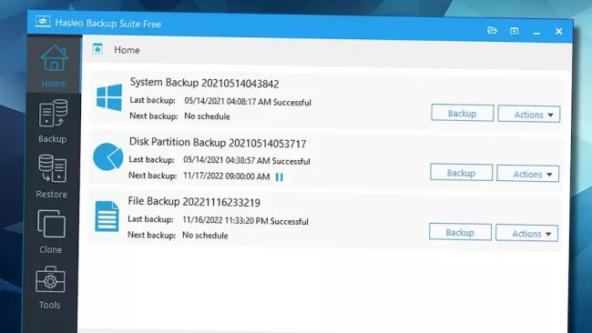Viewport: 592px width, 333px height.
Task: Click last backup time 05/14/2021 04:38:57 AM
Action: (x=227, y=160)
